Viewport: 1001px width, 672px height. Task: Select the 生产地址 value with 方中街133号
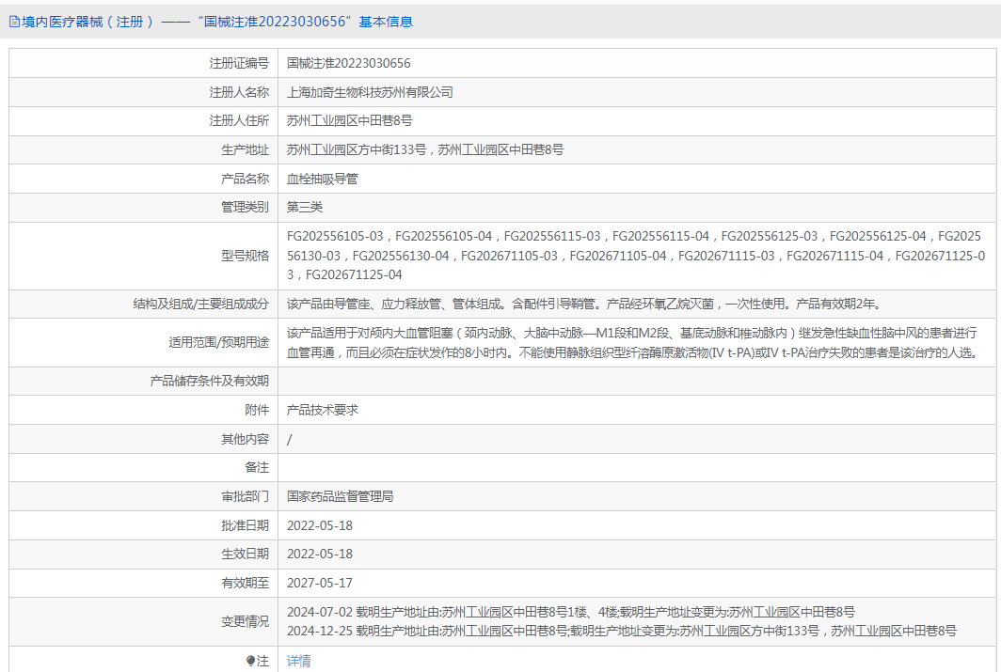[x=425, y=149]
